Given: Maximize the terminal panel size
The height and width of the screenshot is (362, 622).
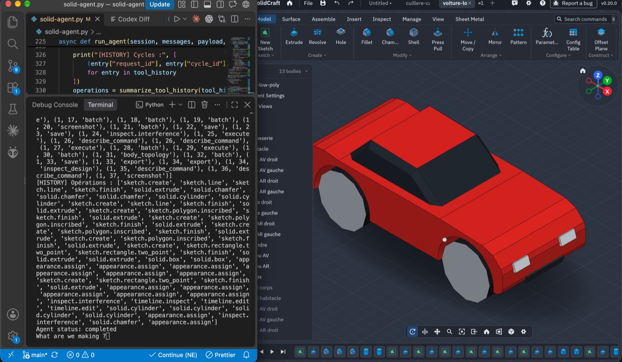Looking at the screenshot, I should tap(234, 105).
